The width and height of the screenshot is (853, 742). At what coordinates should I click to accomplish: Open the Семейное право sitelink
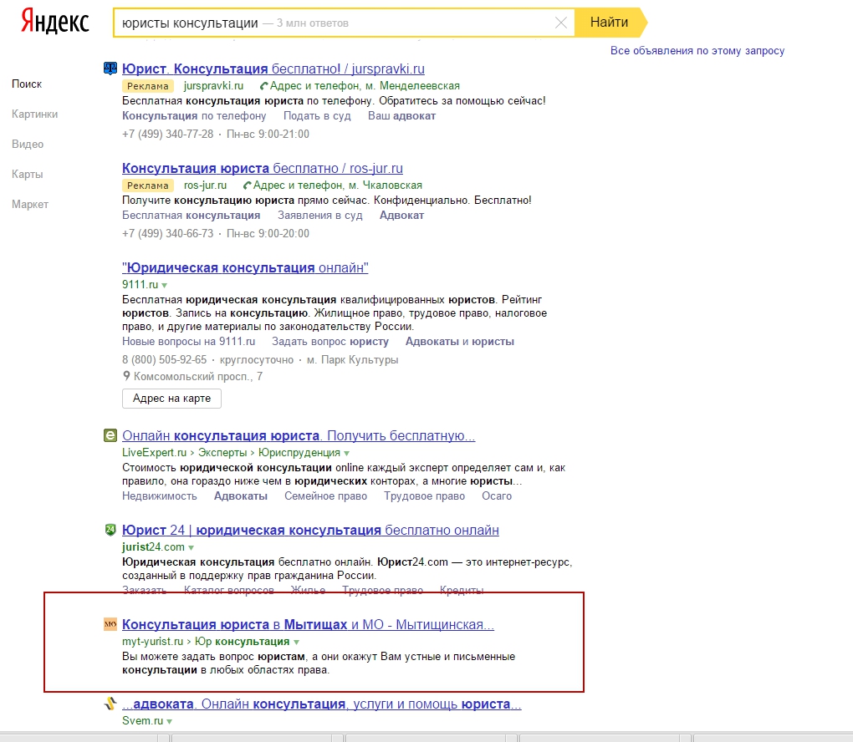[325, 496]
